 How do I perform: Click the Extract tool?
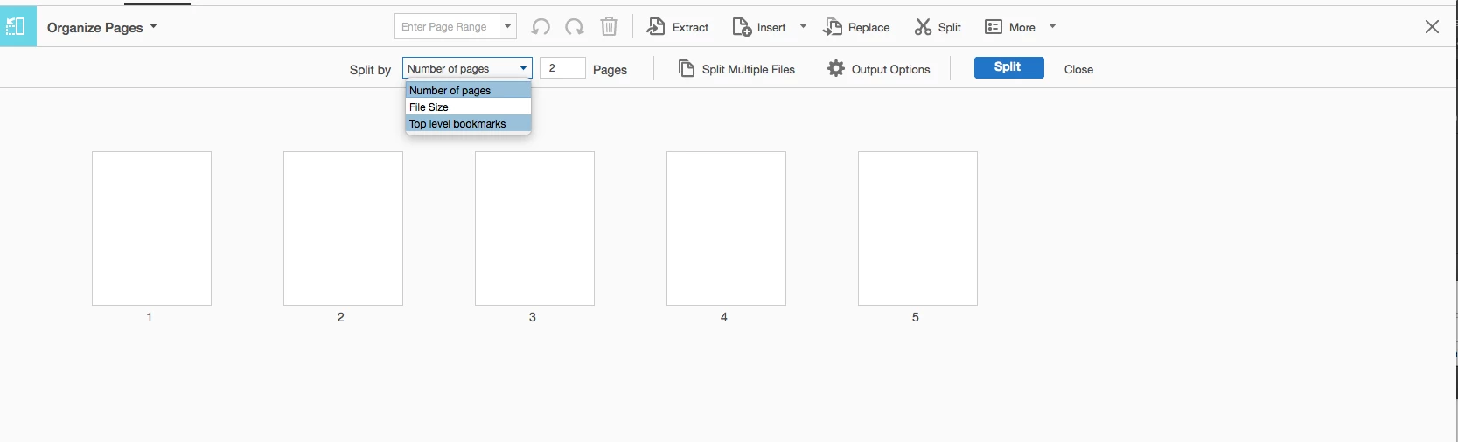pyautogui.click(x=678, y=27)
